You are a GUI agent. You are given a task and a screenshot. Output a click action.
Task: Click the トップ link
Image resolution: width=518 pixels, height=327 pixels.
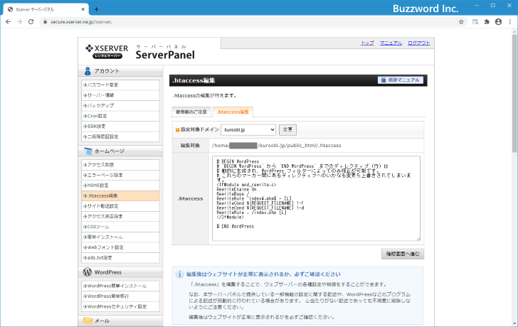coord(367,43)
